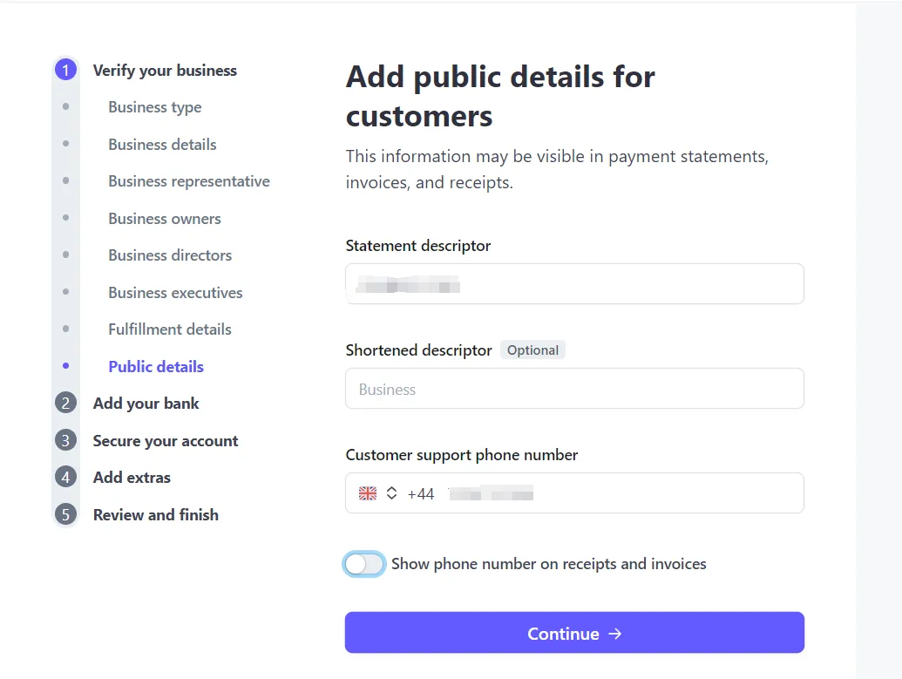
Task: Open the country code selector chevrons
Action: tap(392, 493)
